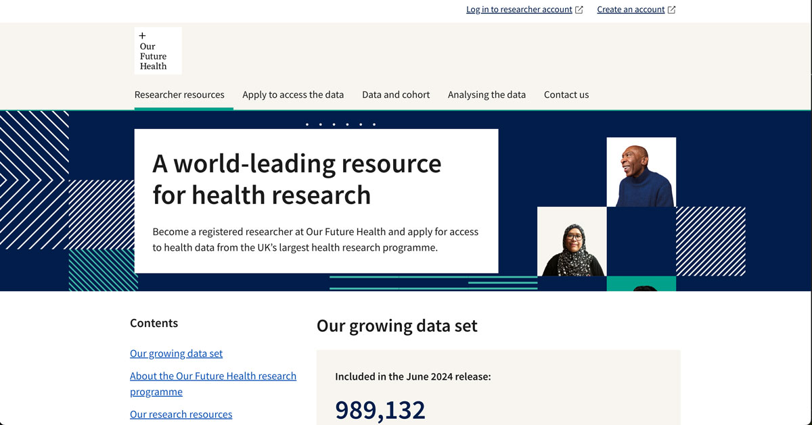Navigate to Contact us

pyautogui.click(x=566, y=95)
